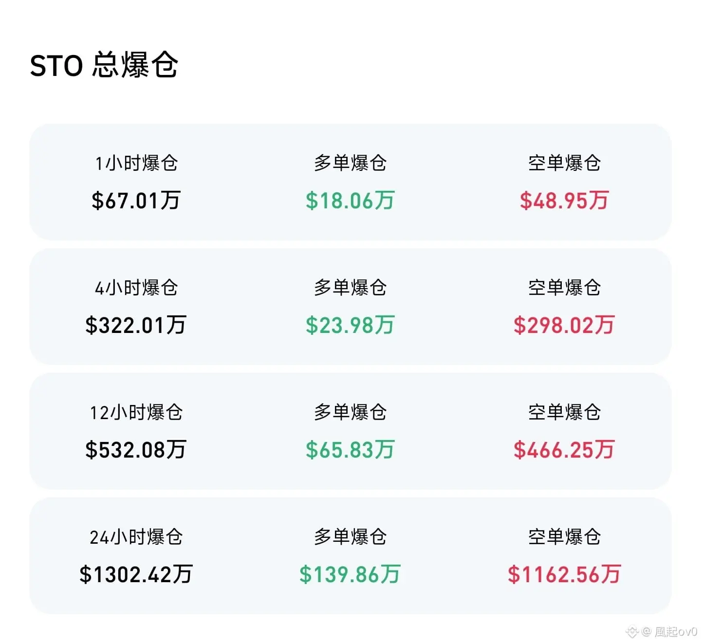Select the 1小时爆仓 label
This screenshot has width=701, height=644.
click(x=136, y=163)
